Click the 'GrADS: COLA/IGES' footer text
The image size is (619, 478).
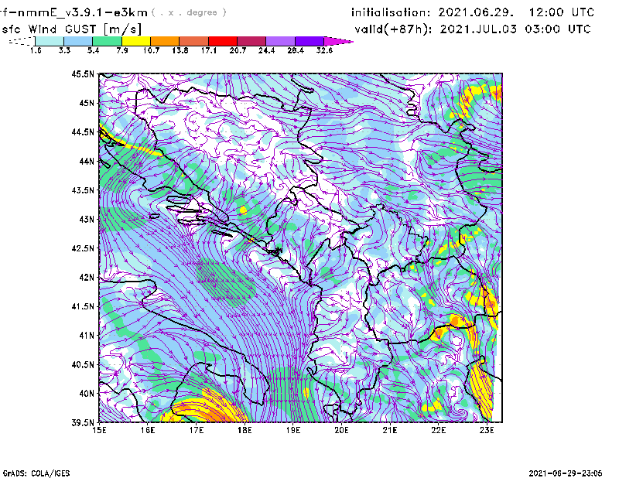pyautogui.click(x=36, y=473)
